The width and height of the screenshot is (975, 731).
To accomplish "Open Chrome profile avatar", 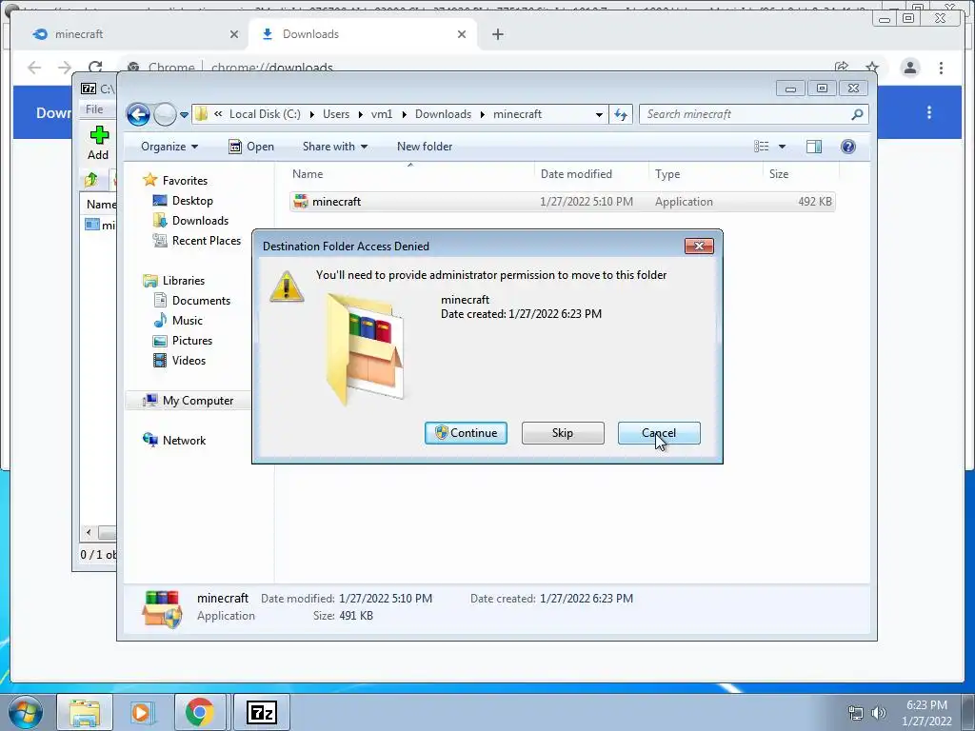I will pos(909,68).
